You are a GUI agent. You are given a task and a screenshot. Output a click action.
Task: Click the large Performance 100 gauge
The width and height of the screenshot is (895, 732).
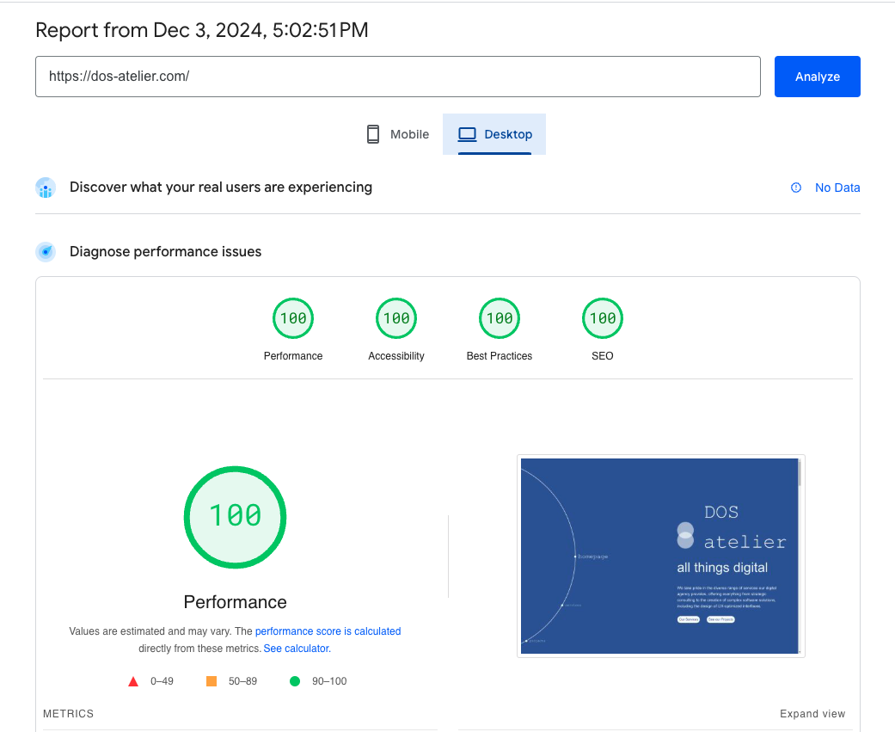pos(236,517)
